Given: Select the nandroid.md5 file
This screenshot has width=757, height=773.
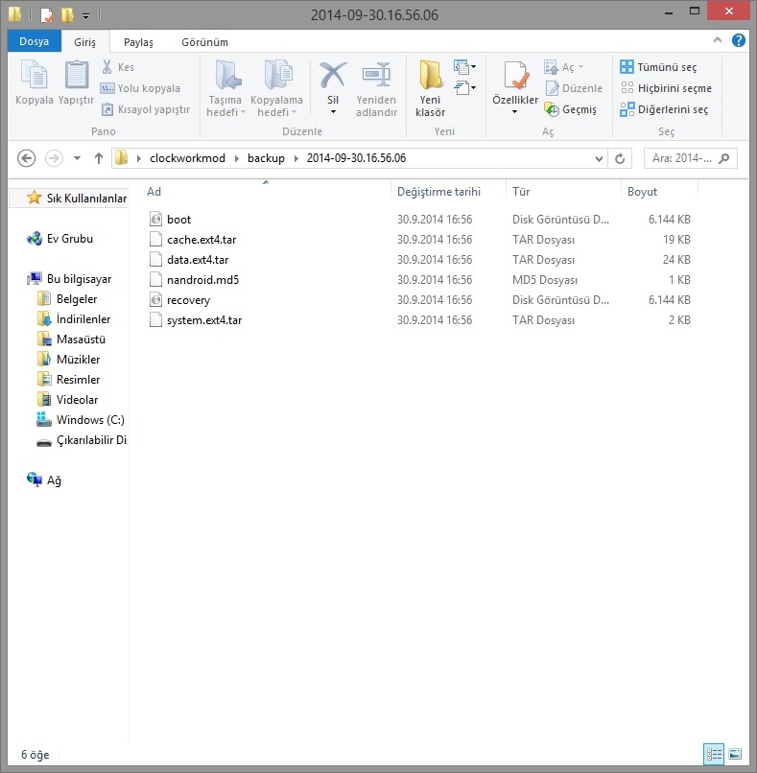Looking at the screenshot, I should coord(202,280).
